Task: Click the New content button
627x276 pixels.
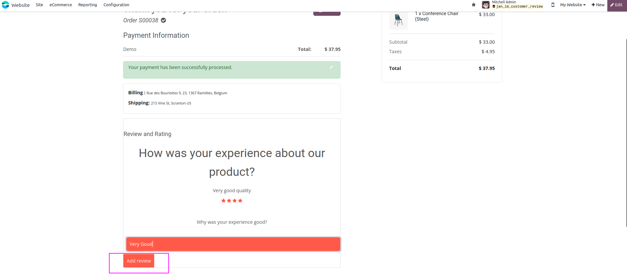Action: (598, 5)
